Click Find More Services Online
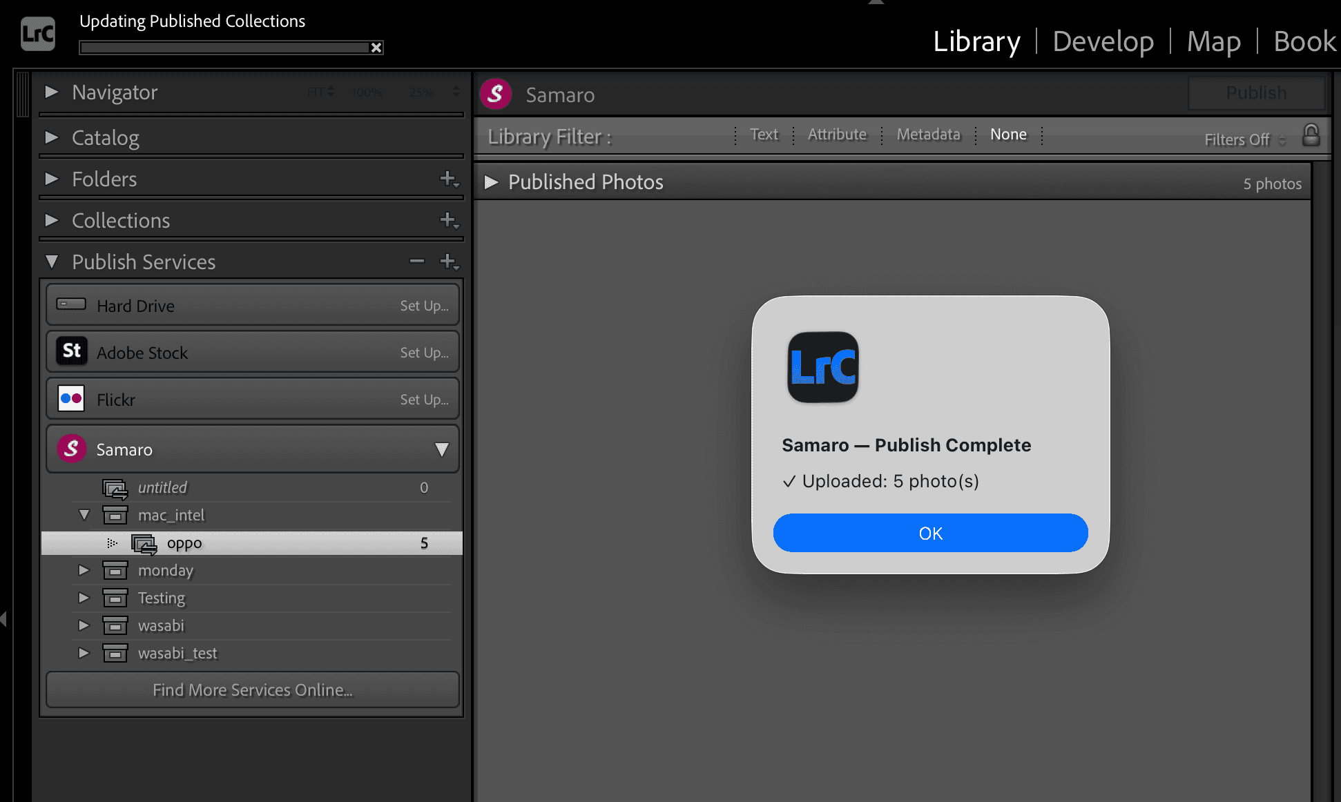This screenshot has height=802, width=1341. (253, 689)
